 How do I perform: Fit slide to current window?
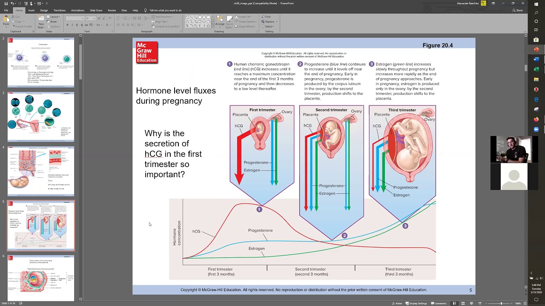(x=525, y=303)
